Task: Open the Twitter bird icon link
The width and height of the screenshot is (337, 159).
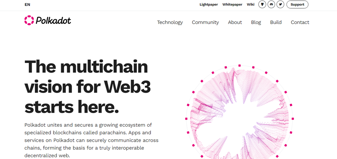Action: [280, 4]
